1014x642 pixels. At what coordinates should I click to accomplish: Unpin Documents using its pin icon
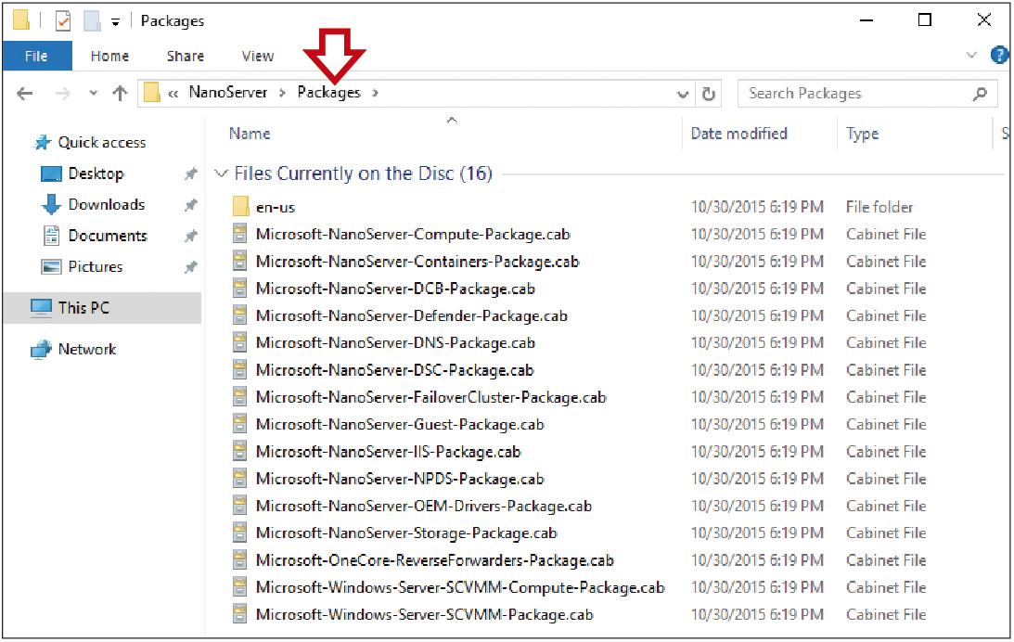[190, 236]
